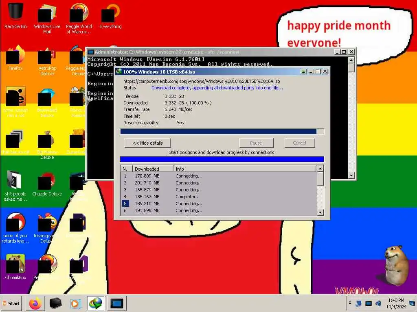
Task: Click the Internet Download Manager taskbar icon
Action: pyautogui.click(x=96, y=303)
